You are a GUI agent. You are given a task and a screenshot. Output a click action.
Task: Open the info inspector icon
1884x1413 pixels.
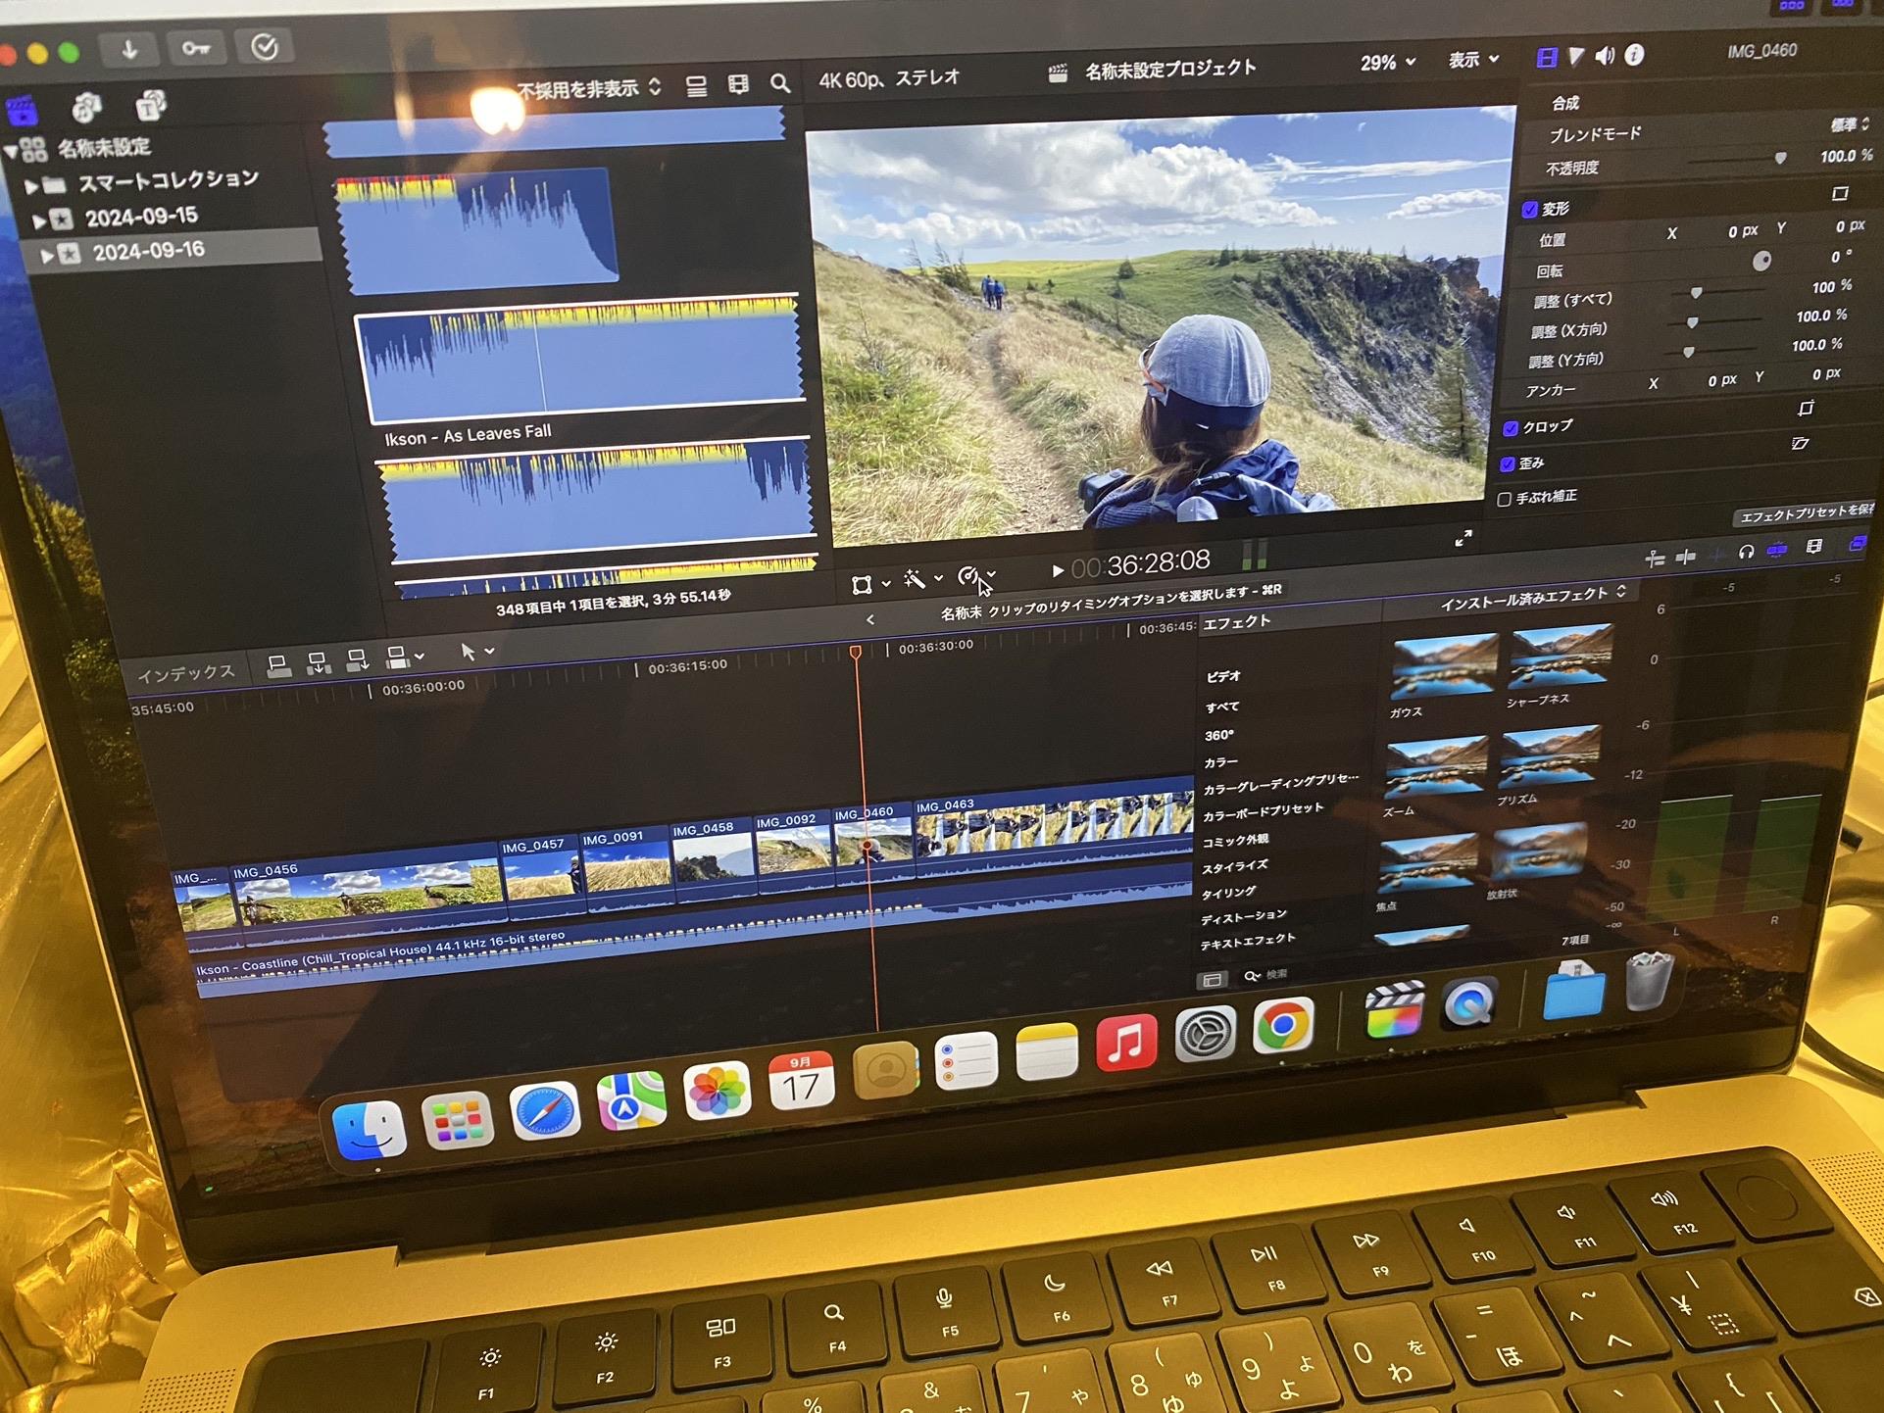pos(1634,55)
